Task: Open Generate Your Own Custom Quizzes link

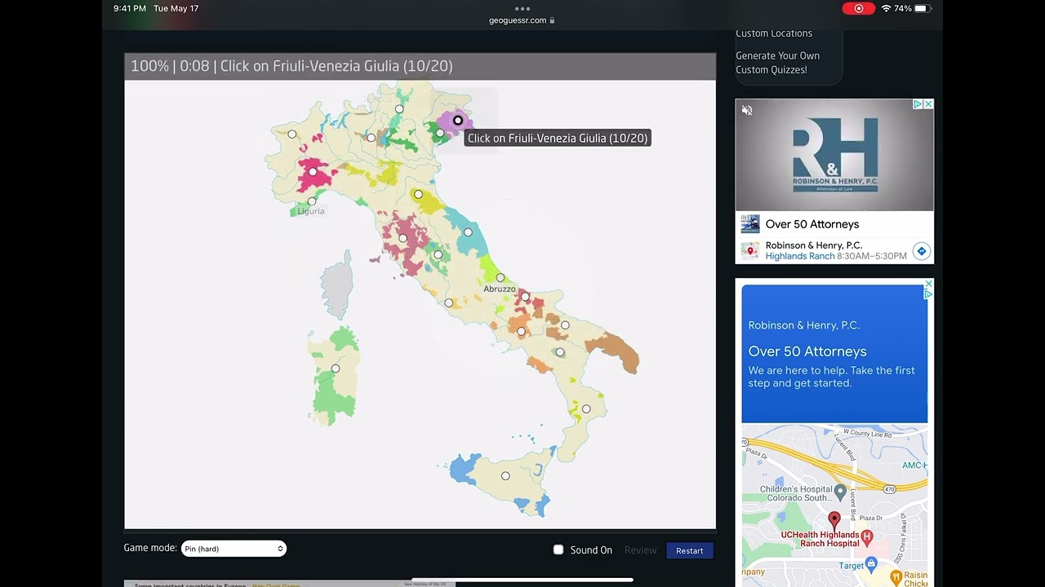Action: [x=776, y=63]
